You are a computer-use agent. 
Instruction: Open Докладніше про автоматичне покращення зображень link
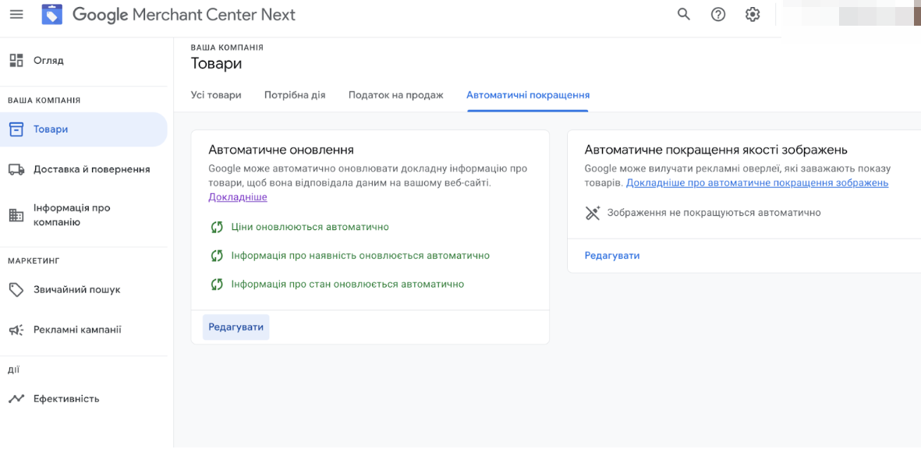(x=757, y=183)
